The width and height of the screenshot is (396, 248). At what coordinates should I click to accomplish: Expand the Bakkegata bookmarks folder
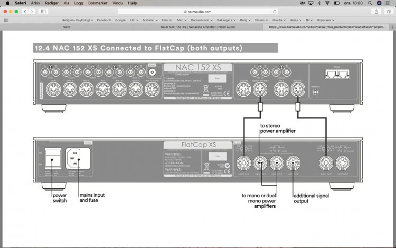226,20
